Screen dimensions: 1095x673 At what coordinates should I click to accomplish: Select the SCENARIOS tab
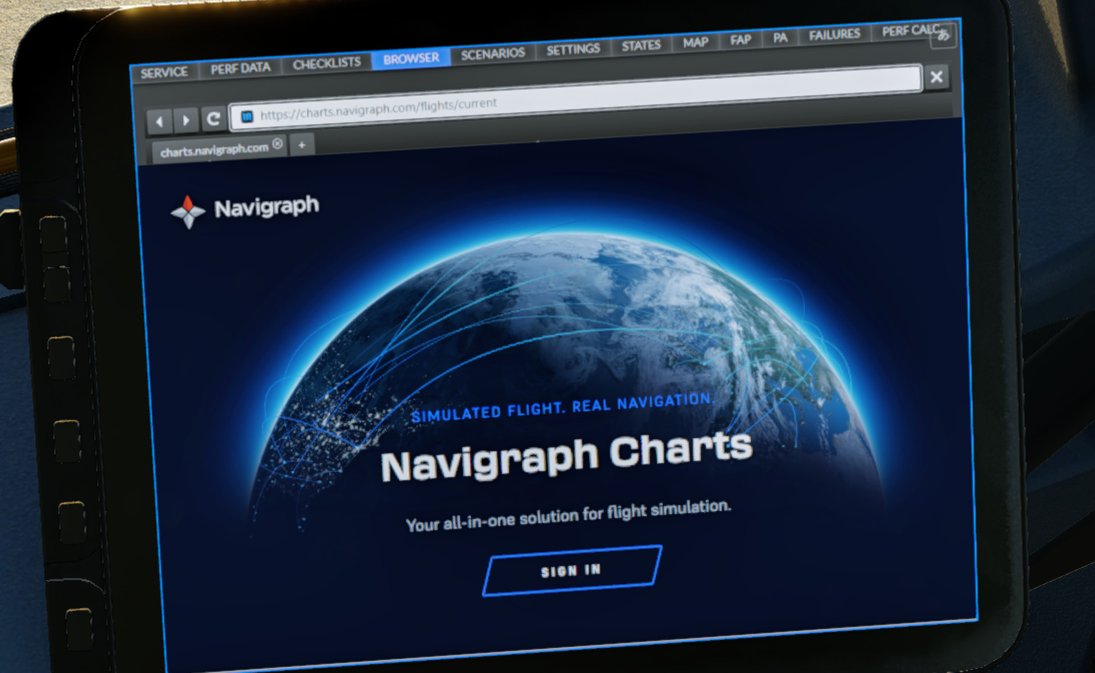(493, 54)
